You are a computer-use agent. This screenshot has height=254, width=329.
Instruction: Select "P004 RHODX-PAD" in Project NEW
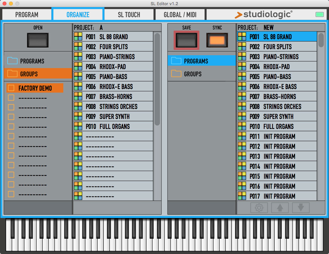click(x=277, y=66)
